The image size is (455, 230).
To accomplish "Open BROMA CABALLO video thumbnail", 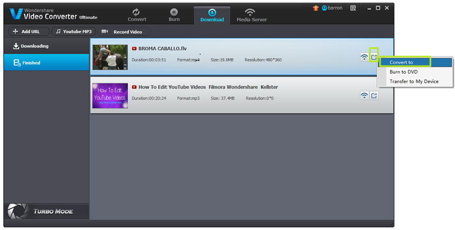I will coord(110,57).
